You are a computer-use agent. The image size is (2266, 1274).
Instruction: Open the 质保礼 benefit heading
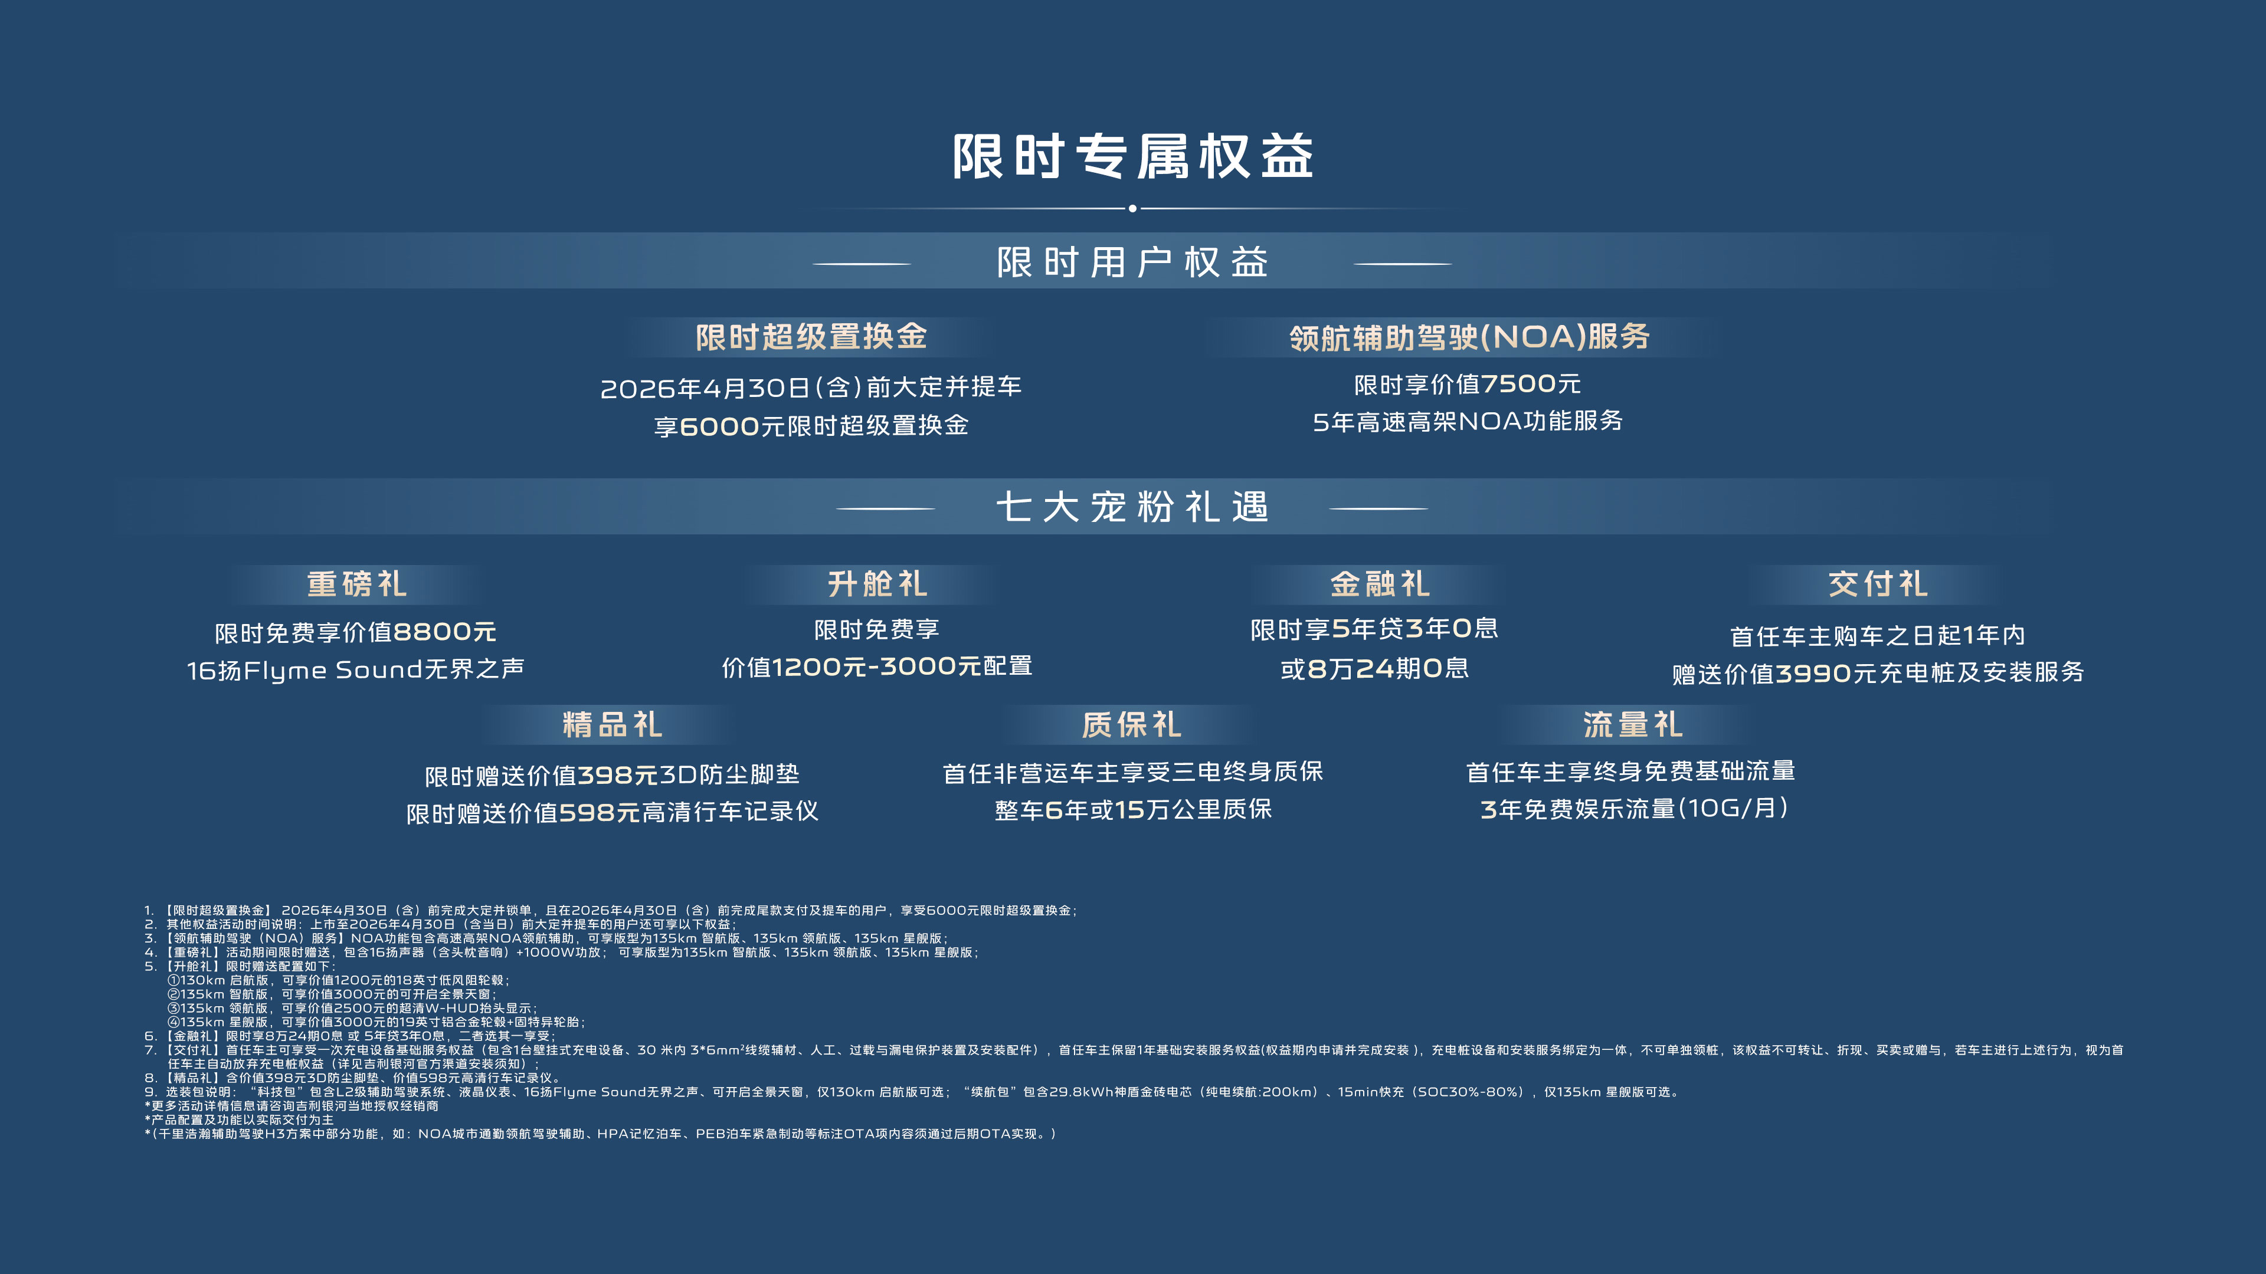click(1131, 724)
